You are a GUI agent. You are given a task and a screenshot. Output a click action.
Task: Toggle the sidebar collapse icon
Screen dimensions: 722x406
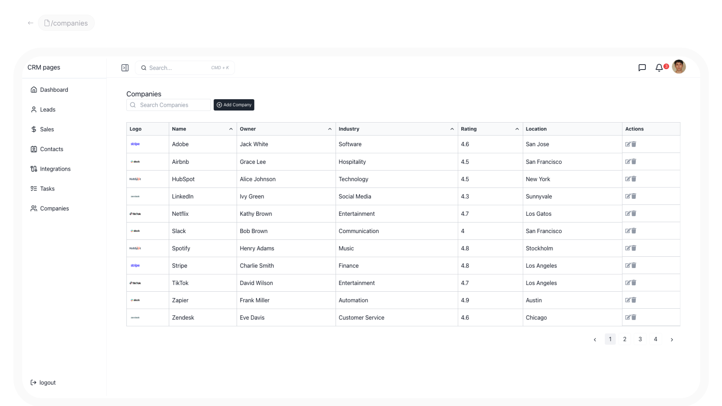(x=125, y=68)
